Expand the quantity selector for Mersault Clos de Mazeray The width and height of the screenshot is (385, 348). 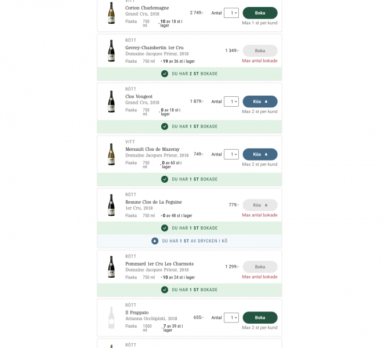tap(231, 154)
